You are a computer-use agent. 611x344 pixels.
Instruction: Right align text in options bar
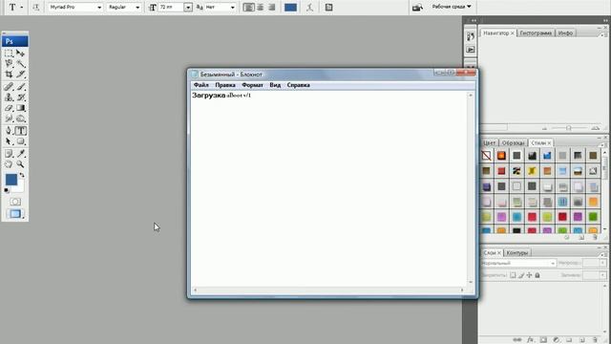272,7
